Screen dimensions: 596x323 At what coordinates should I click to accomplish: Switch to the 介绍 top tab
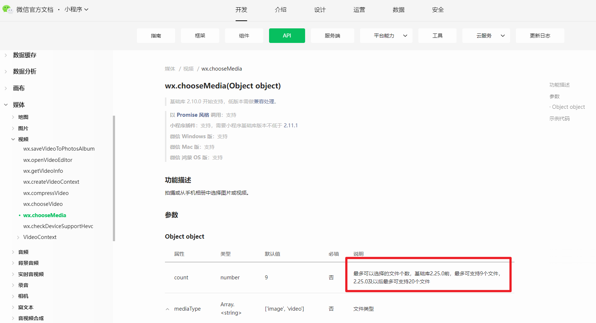280,10
